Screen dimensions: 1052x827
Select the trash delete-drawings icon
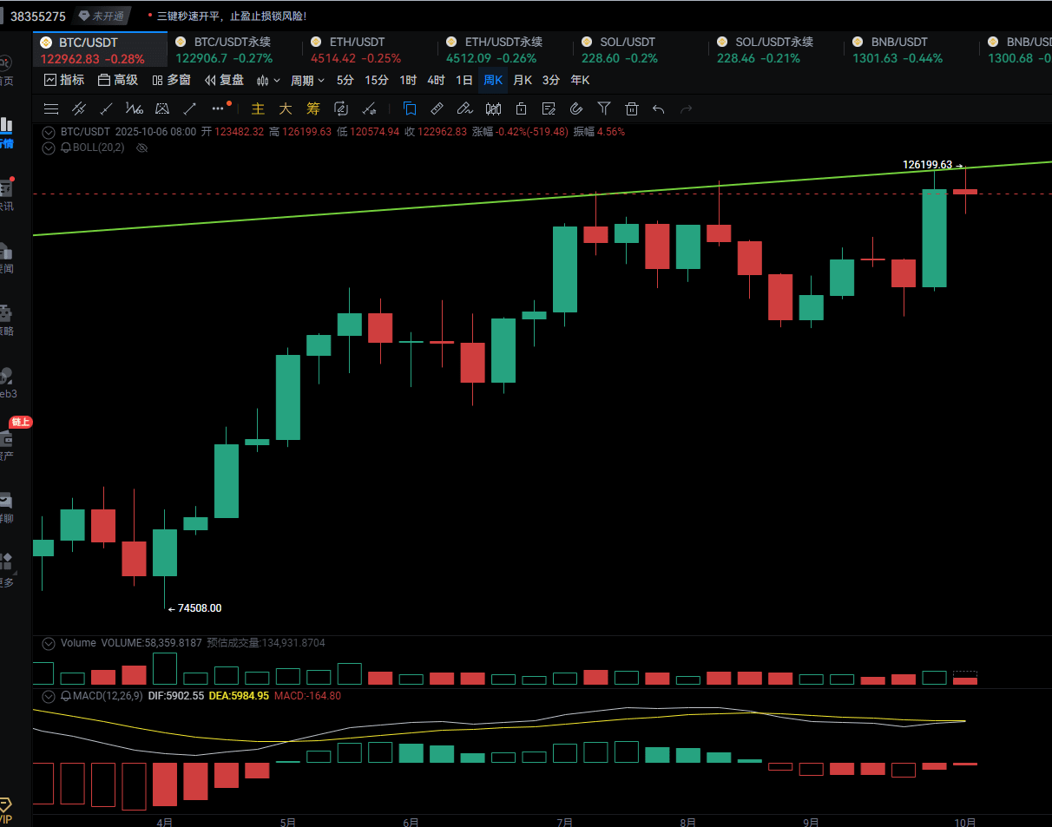pyautogui.click(x=632, y=108)
